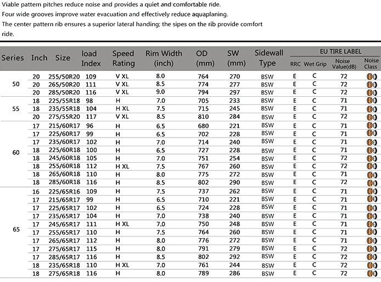Click the noise class icon for 255/50R20
Image resolution: width=381 pixels, height=282 pixels.
[x=372, y=76]
